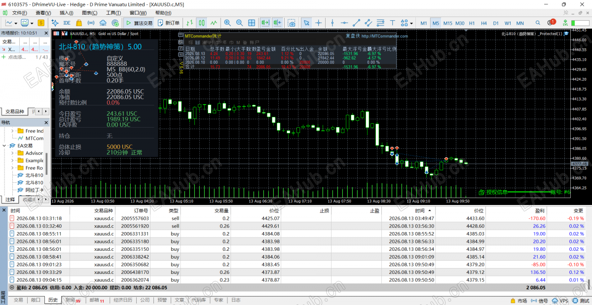The height and width of the screenshot is (305, 592).
Task: Open the 邮箱 mailbox tab
Action: pyautogui.click(x=97, y=300)
